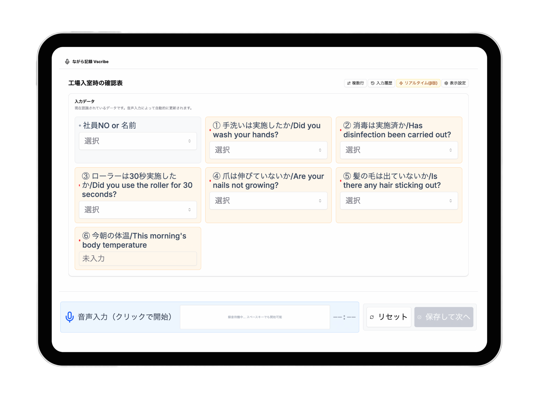Click the body temperature 未入力 field
The height and width of the screenshot is (397, 537).
tap(138, 259)
